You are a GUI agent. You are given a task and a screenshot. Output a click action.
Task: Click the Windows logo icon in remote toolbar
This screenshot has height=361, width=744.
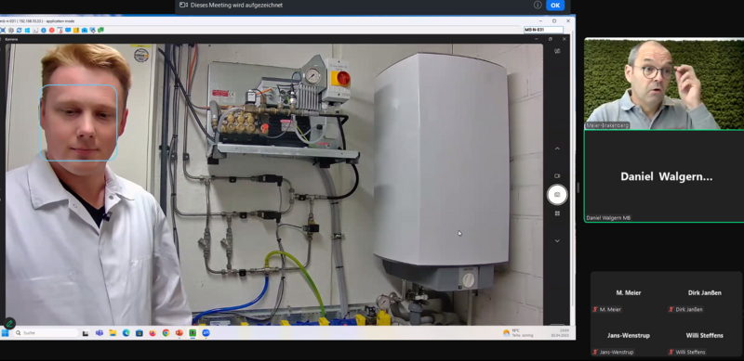pos(27,31)
